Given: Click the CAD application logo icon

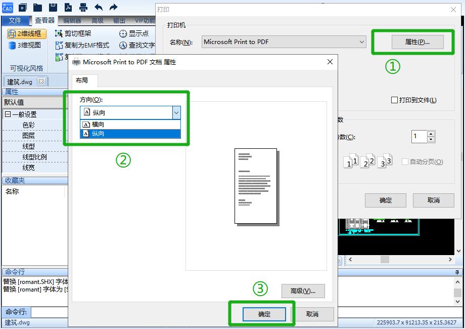Looking at the screenshot, I should (7, 8).
